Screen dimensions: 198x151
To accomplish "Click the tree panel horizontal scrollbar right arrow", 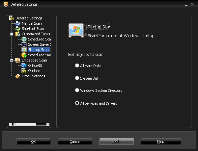I will 48,124.
